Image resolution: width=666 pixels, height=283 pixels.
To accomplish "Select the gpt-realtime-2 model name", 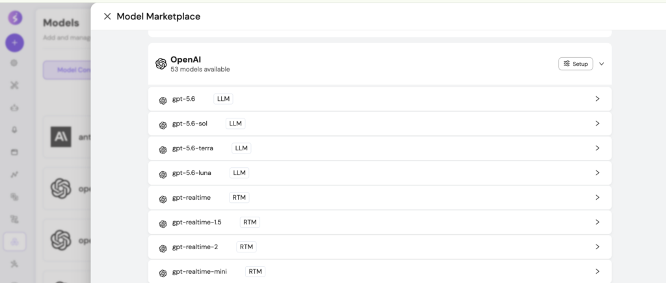I will (195, 247).
